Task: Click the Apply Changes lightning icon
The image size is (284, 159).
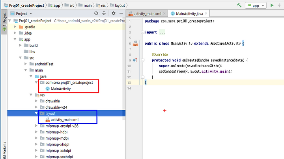Action: [280, 5]
